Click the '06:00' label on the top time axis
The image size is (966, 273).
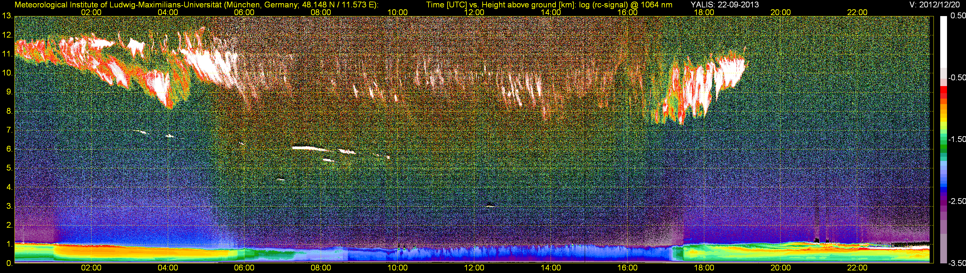[244, 12]
